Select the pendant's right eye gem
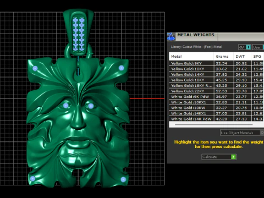 coord(91,106)
